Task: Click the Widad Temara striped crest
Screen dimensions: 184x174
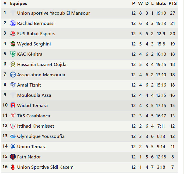Action: [x=13, y=105]
